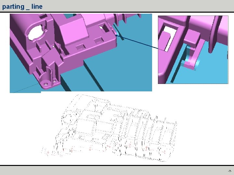234x175 pixels.
Task: Select the dotted wireframe drawing
Action: 109,128
